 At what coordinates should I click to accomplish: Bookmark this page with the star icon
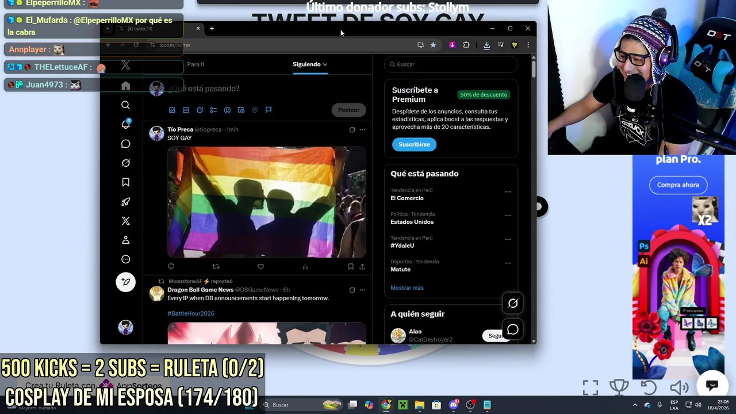433,45
